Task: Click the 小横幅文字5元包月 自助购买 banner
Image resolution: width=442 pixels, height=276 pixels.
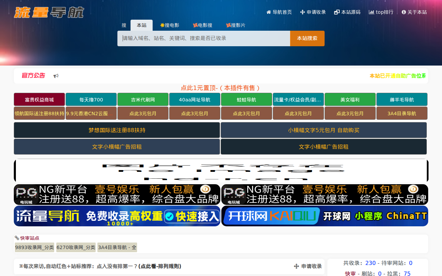Action: pyautogui.click(x=324, y=130)
